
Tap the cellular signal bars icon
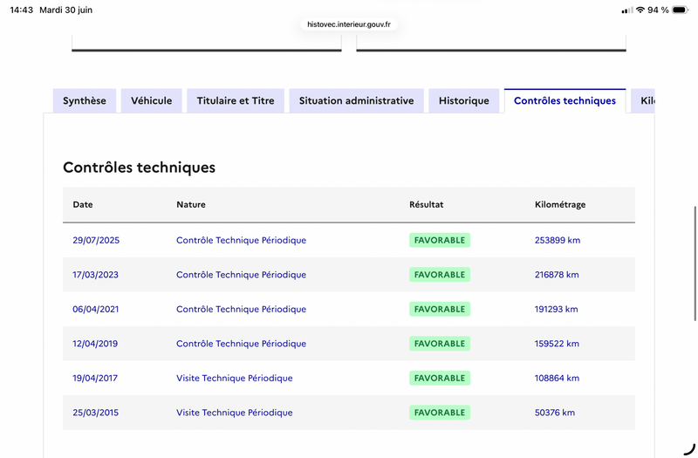tap(627, 10)
